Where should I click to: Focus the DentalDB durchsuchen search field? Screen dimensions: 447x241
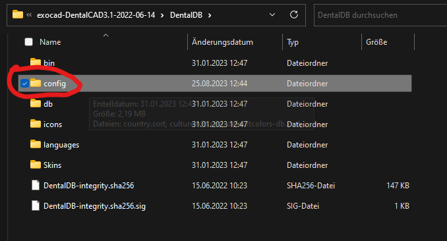(380, 15)
